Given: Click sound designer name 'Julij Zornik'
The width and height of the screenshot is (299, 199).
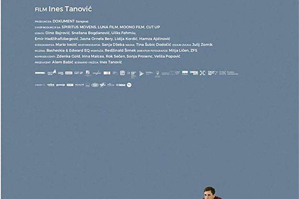Looking at the screenshot, I should (203, 44).
